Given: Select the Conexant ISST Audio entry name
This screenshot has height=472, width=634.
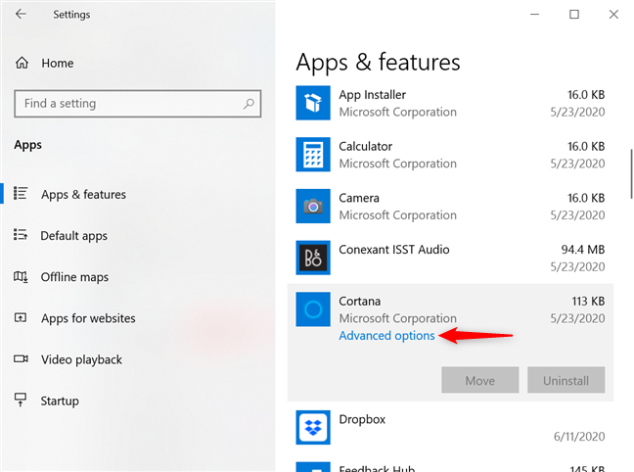Looking at the screenshot, I should [394, 250].
